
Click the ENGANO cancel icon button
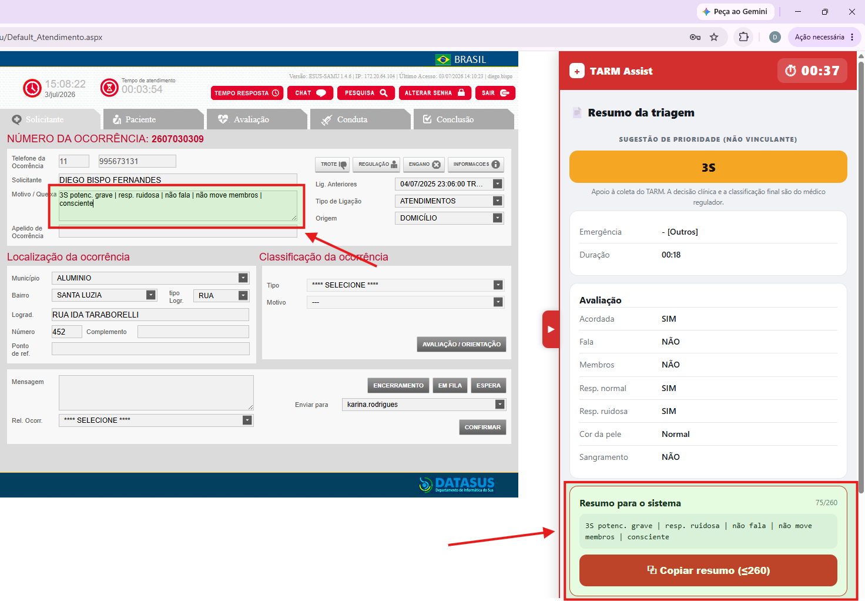(424, 165)
